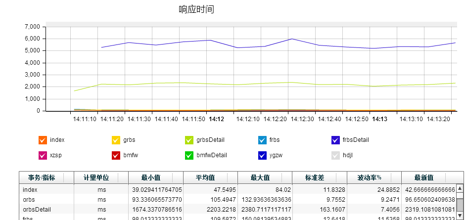
Task: Click maximum value 84.02
Action: (x=283, y=189)
